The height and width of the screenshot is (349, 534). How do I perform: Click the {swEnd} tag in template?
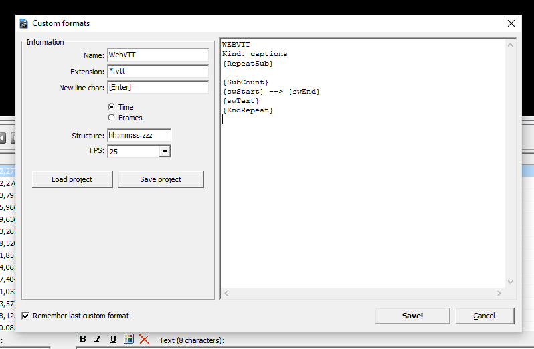point(304,92)
